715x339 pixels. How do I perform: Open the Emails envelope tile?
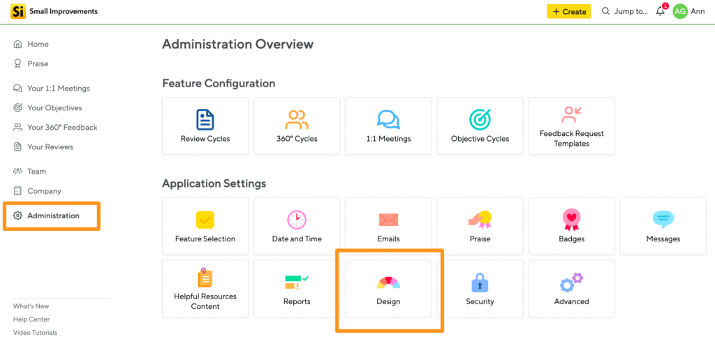(x=388, y=226)
